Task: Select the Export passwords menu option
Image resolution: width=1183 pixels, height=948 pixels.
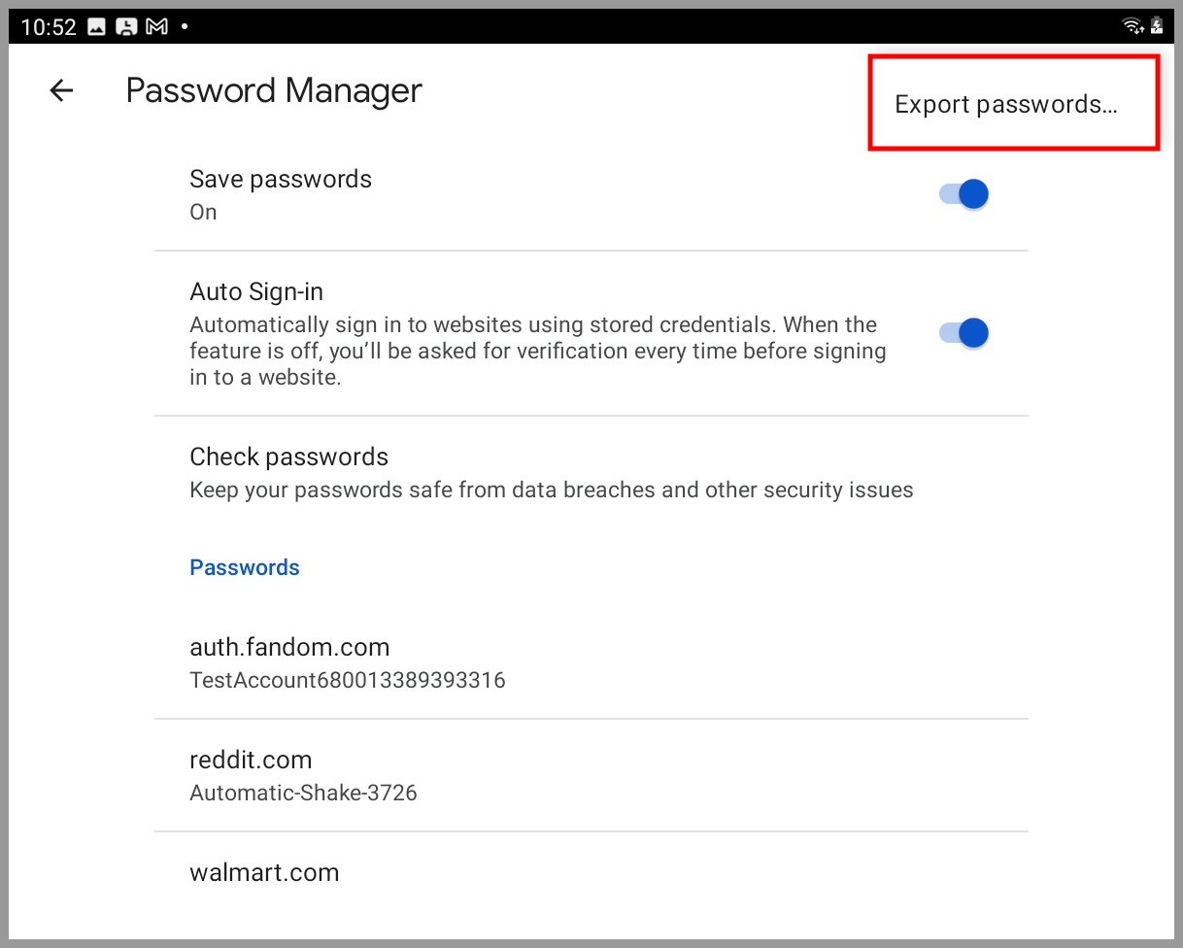Action: coord(1006,105)
